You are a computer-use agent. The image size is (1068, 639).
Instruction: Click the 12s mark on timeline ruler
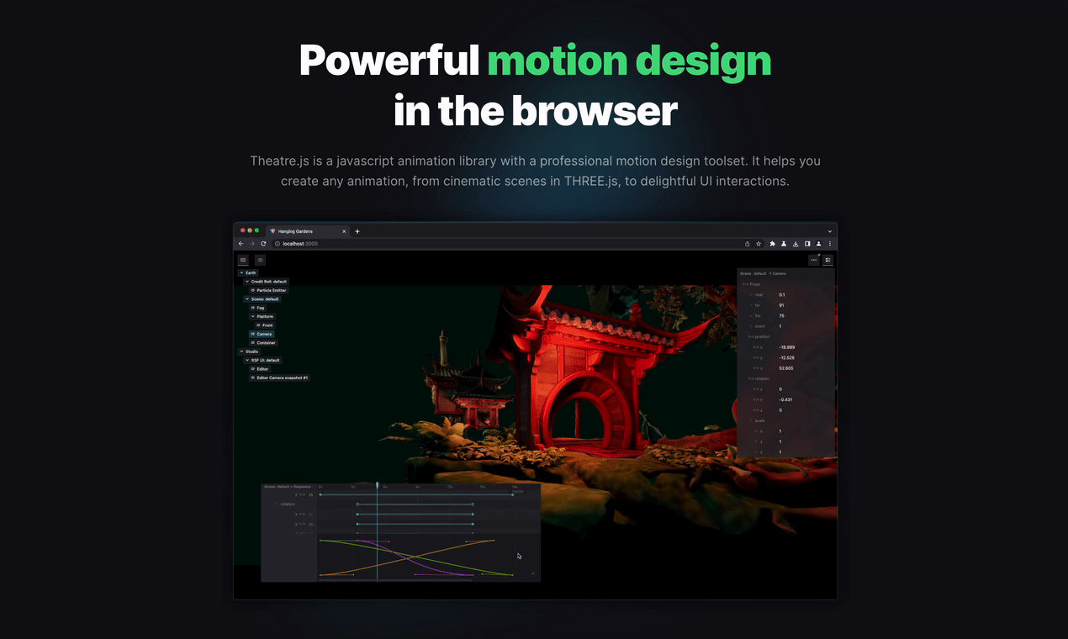[450, 487]
